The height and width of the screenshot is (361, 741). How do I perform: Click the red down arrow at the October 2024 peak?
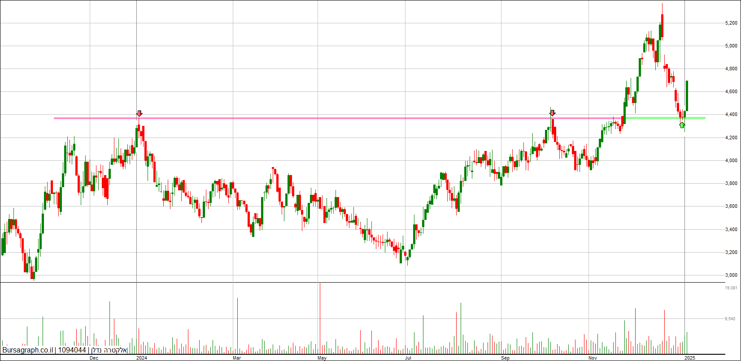point(553,113)
